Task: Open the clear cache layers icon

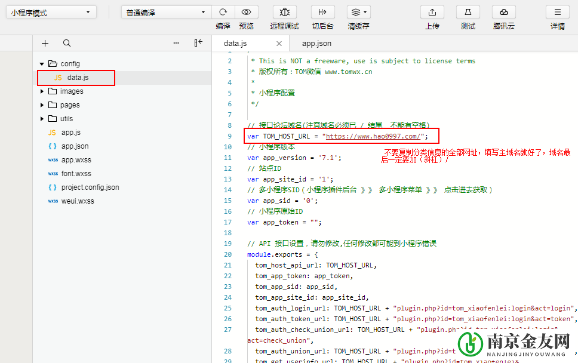Action: coord(358,12)
